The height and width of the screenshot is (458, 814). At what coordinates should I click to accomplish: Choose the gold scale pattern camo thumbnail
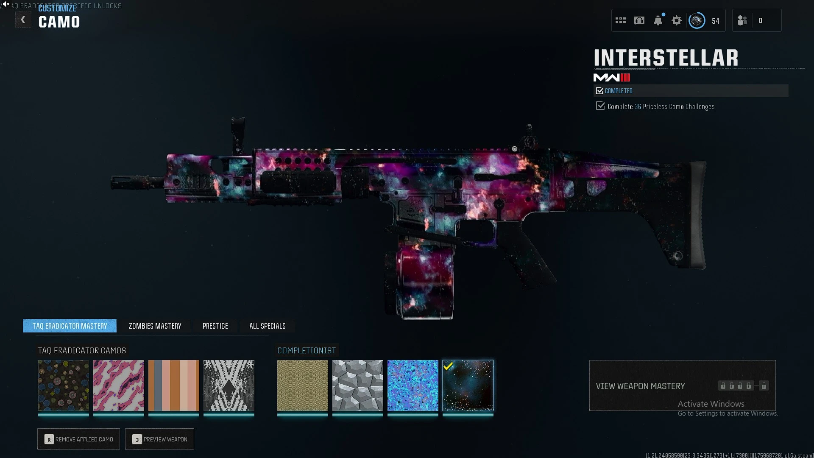[x=303, y=385]
